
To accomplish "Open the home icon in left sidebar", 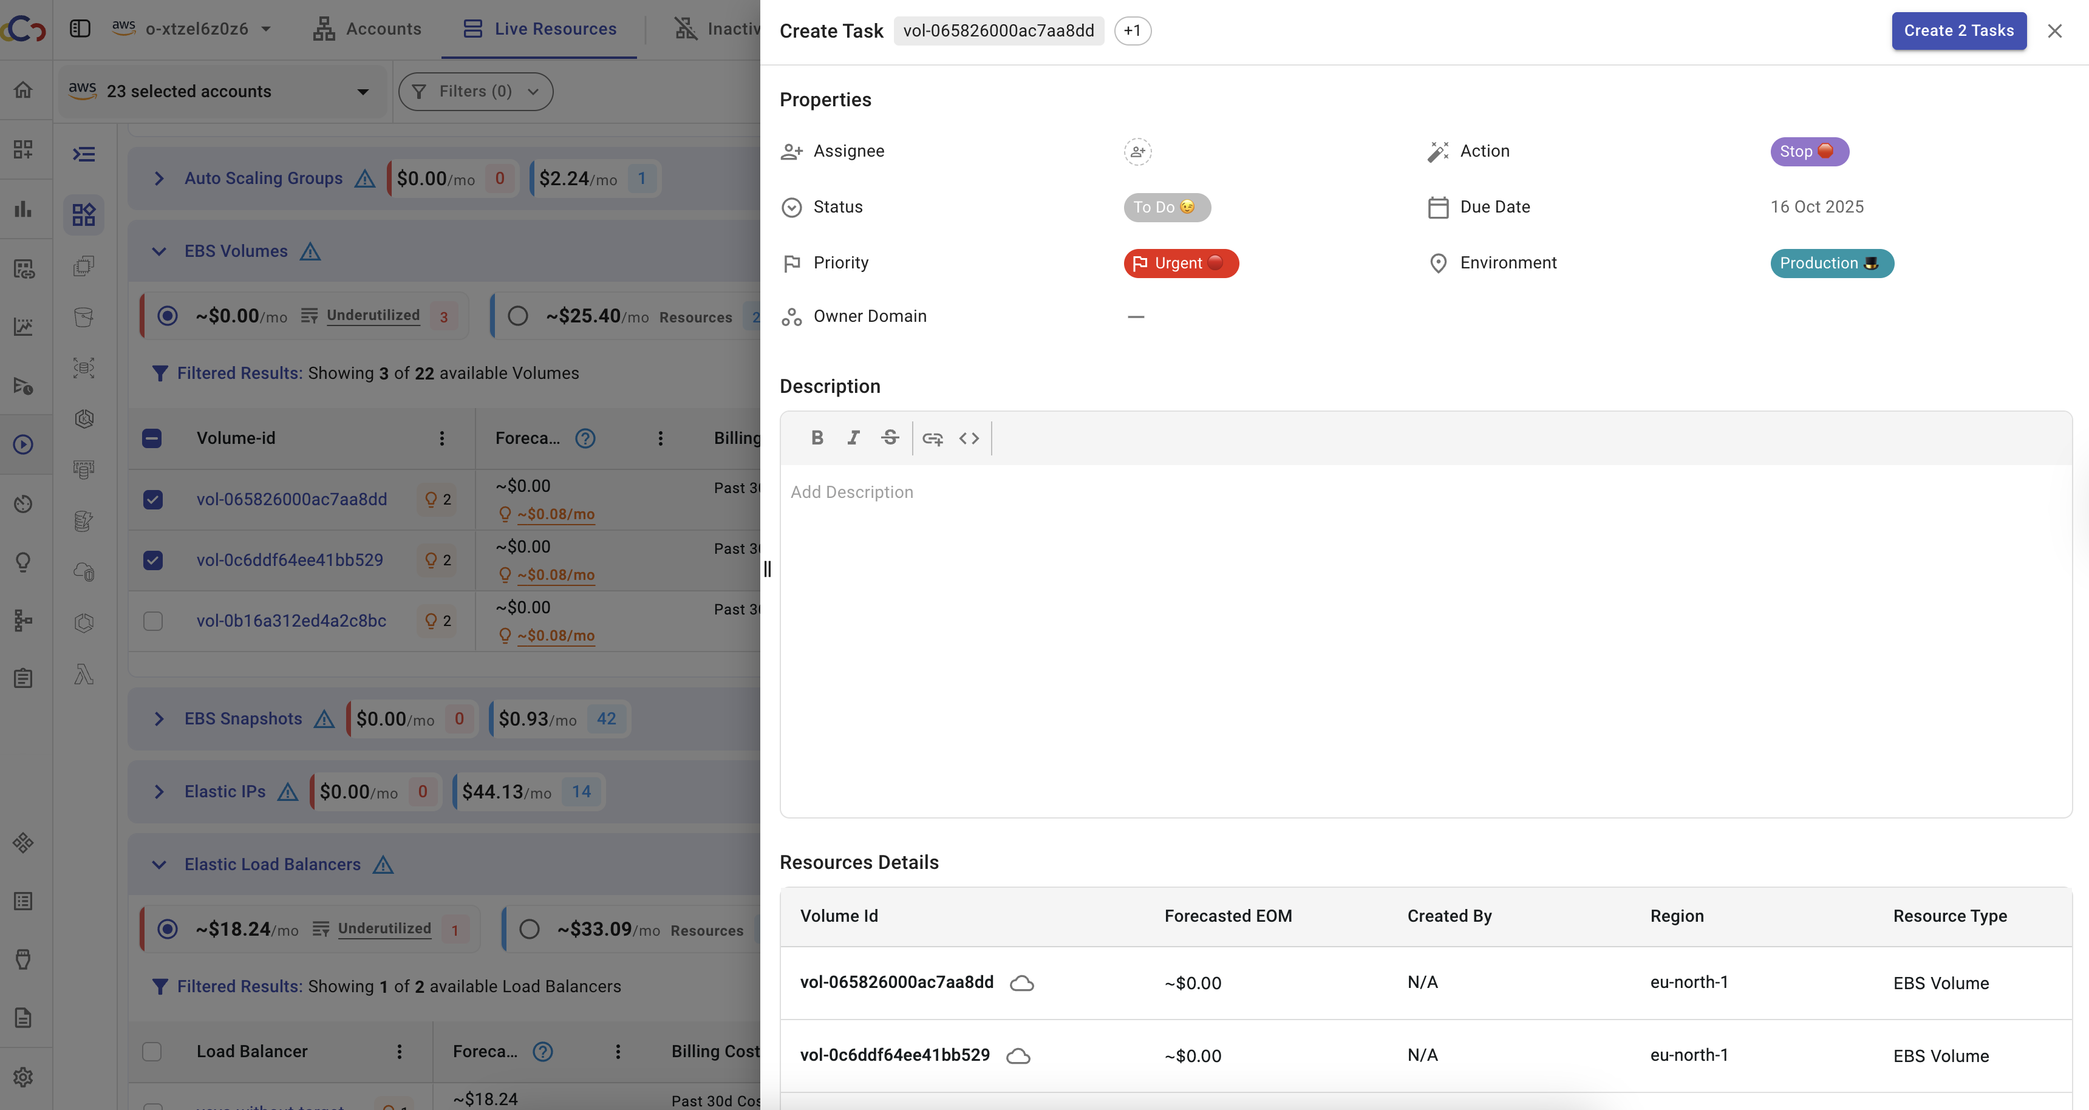I will point(24,90).
